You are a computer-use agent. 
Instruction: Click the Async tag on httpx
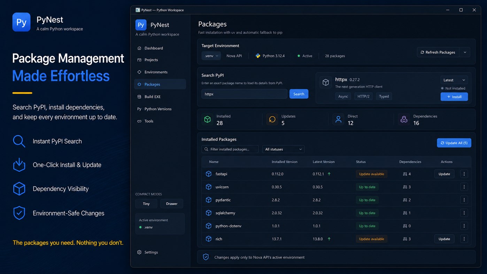pos(343,96)
